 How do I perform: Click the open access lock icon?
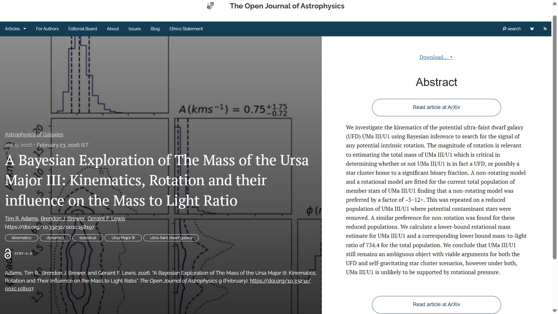click(8, 254)
